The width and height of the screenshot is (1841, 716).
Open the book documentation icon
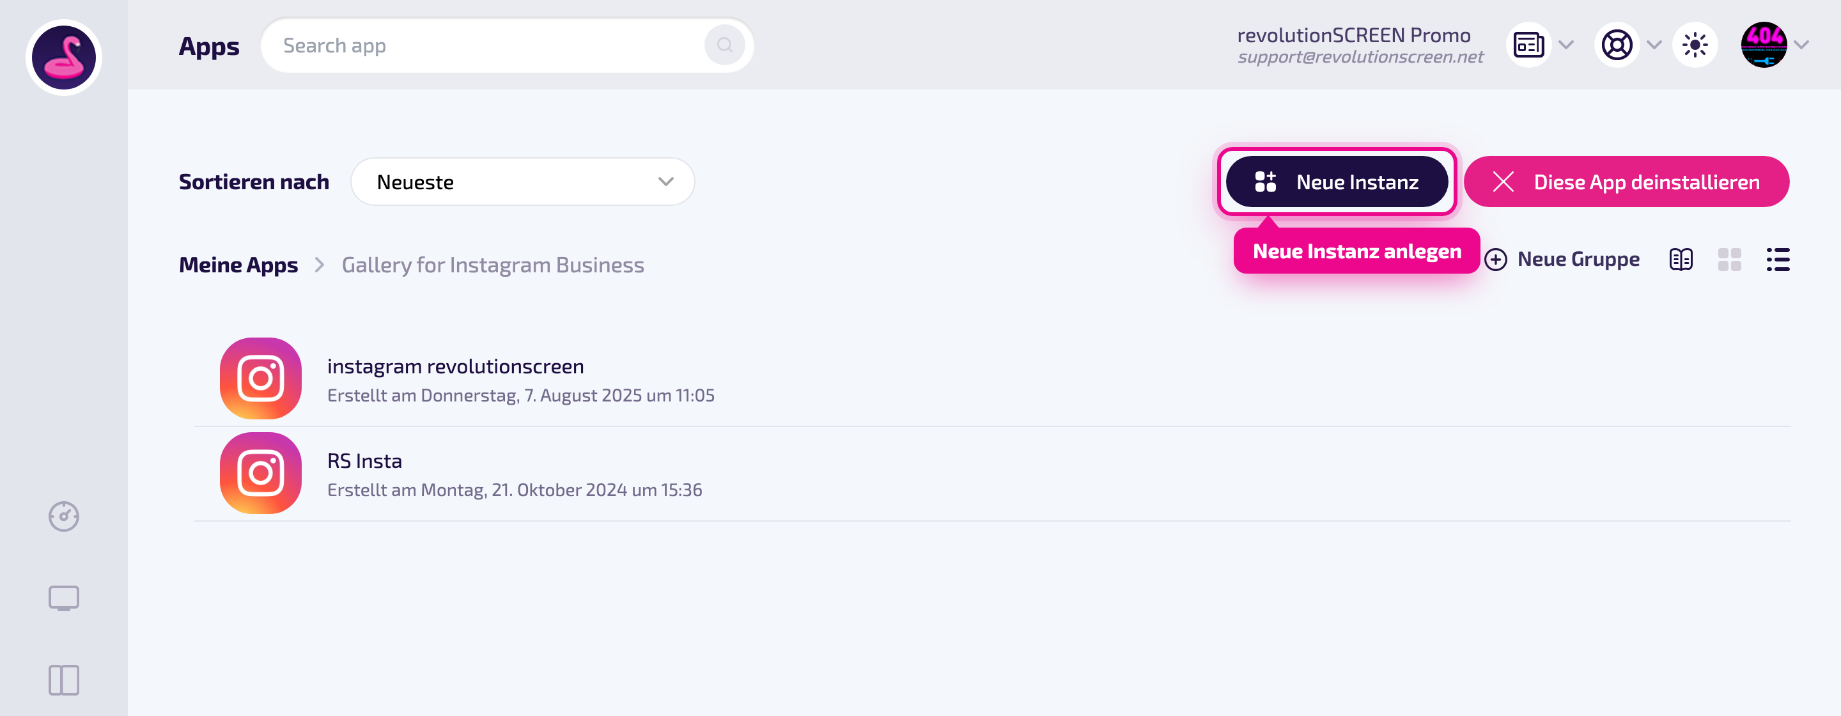(x=1681, y=260)
